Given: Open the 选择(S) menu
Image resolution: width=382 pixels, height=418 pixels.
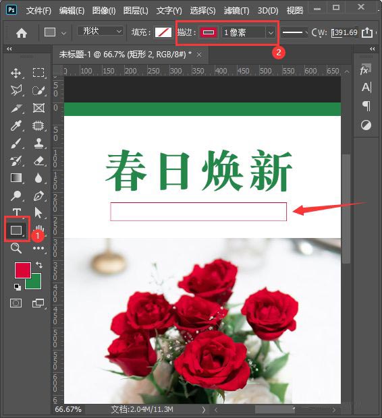Looking at the screenshot, I should point(203,11).
